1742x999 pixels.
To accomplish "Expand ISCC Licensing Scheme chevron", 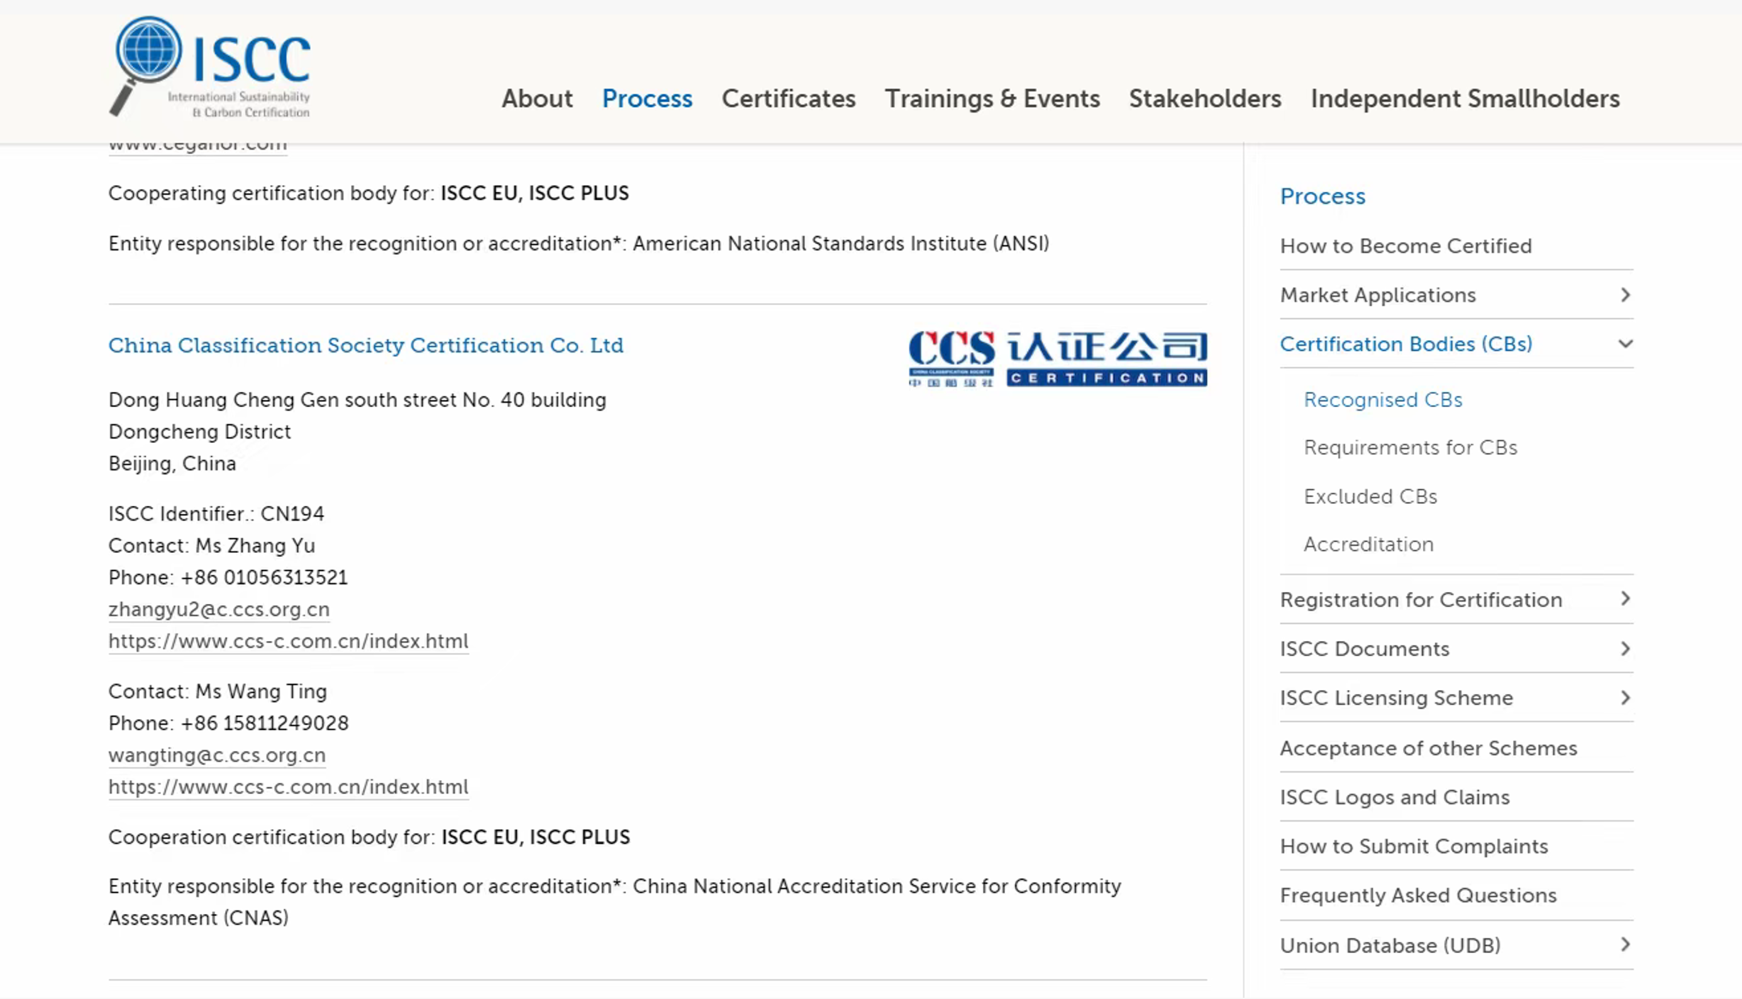I will click(x=1625, y=698).
